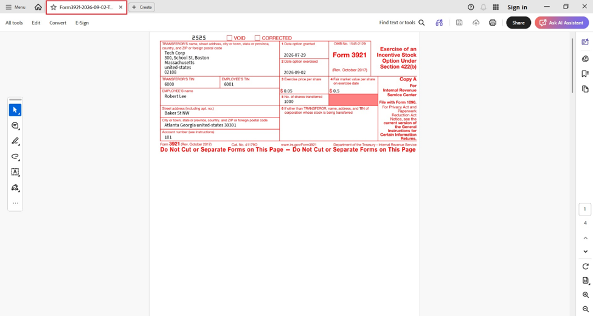Image resolution: width=593 pixels, height=316 pixels.
Task: Close the Form3921 document tab
Action: (120, 7)
